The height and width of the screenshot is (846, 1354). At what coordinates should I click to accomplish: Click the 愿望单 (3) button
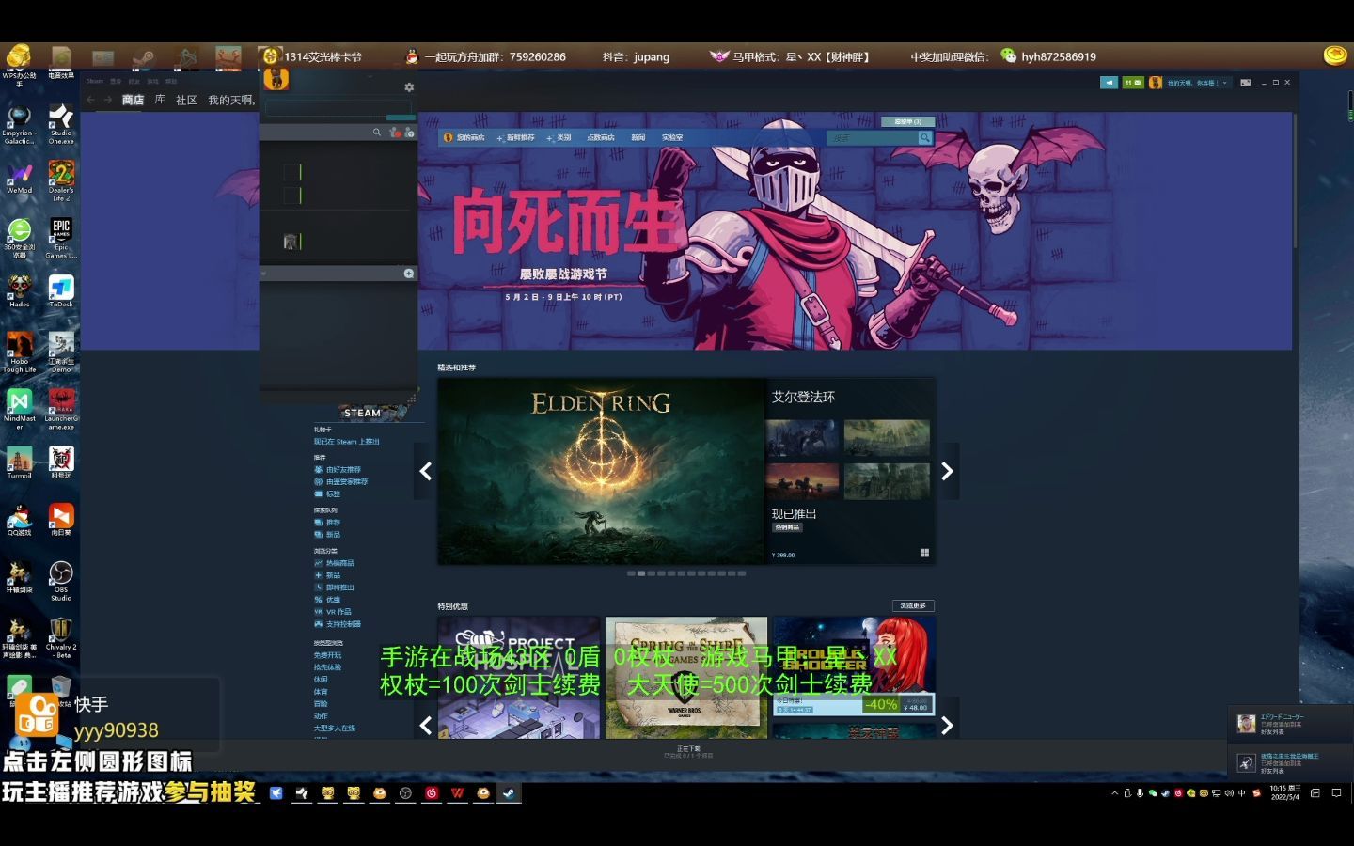(x=907, y=121)
